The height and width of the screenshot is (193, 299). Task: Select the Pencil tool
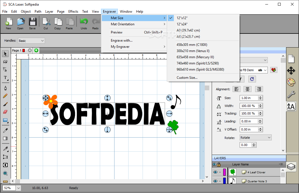pyautogui.click(x=5, y=96)
